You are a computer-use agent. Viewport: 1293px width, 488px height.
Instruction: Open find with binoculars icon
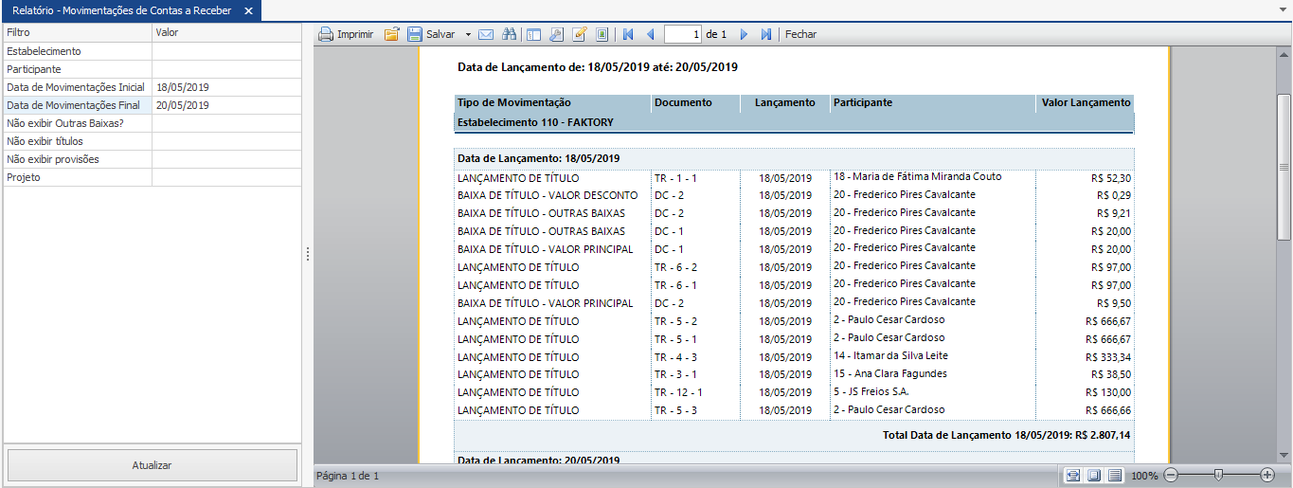509,34
